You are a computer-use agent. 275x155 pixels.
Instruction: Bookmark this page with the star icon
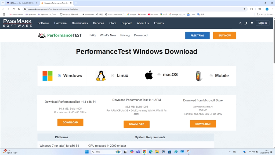(x=244, y=9)
